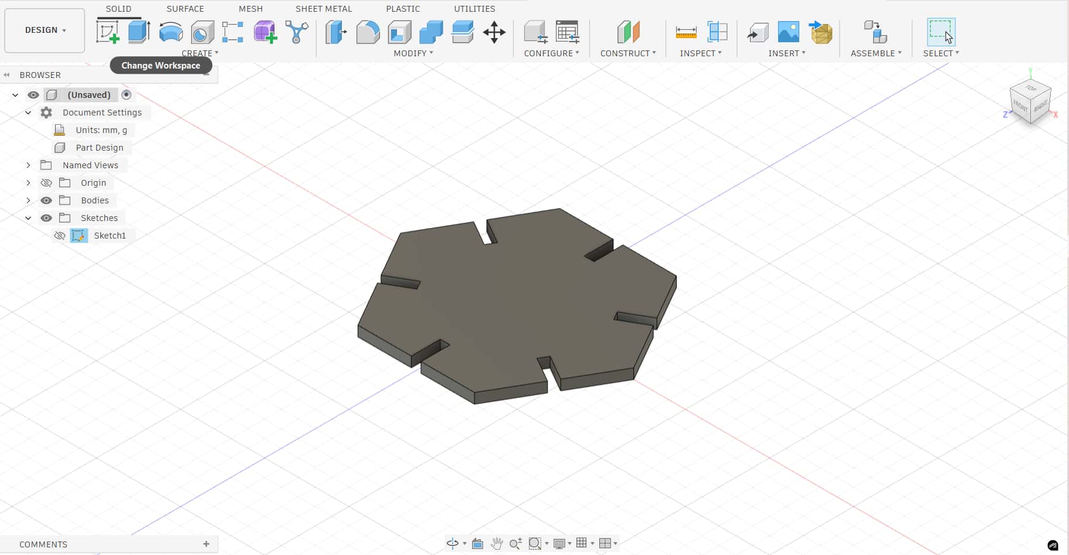The image size is (1069, 555).
Task: Click the Assemble tool icon
Action: coord(875,32)
